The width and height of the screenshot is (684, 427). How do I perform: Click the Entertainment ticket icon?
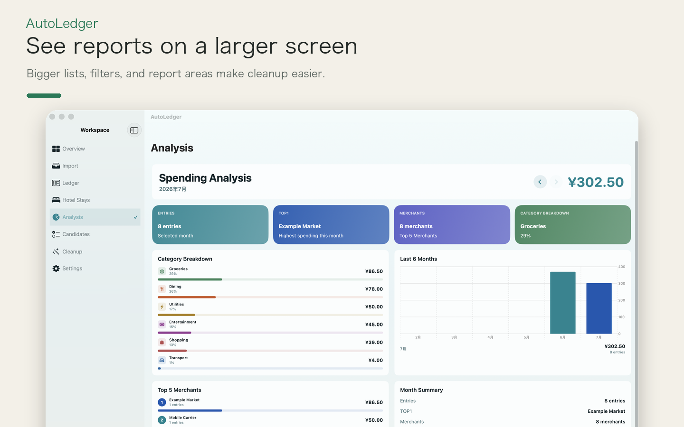(x=162, y=325)
